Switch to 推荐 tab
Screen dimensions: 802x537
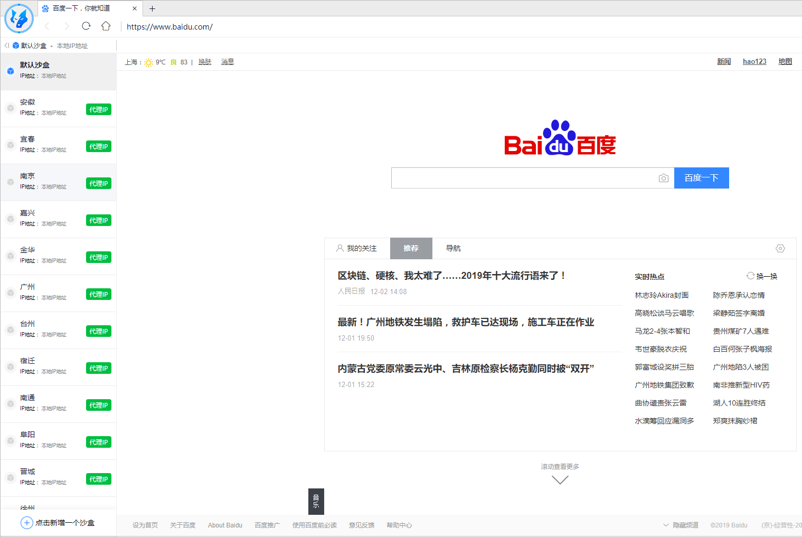pyautogui.click(x=411, y=248)
